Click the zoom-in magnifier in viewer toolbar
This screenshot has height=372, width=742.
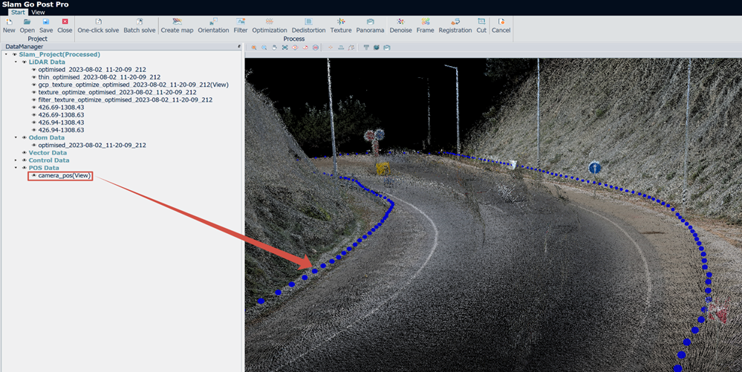pos(254,48)
